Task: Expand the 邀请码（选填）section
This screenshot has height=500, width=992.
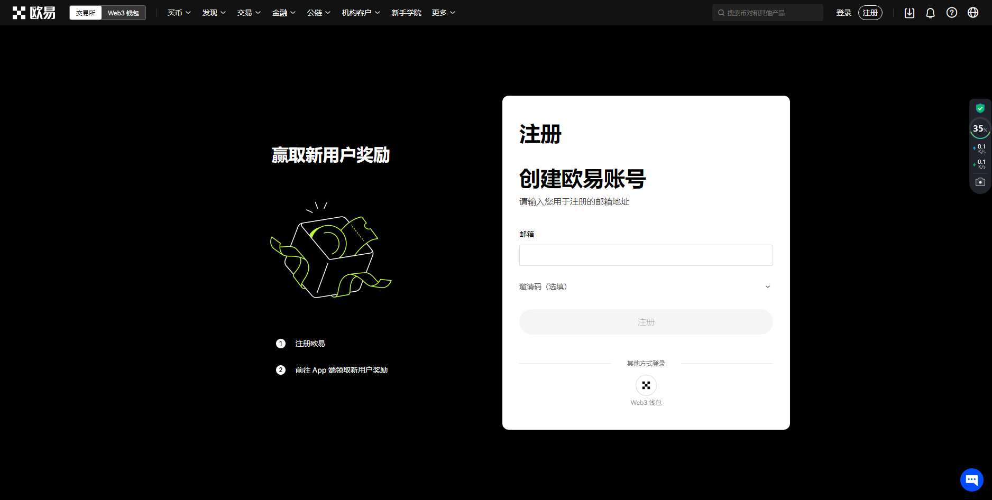Action: [646, 286]
